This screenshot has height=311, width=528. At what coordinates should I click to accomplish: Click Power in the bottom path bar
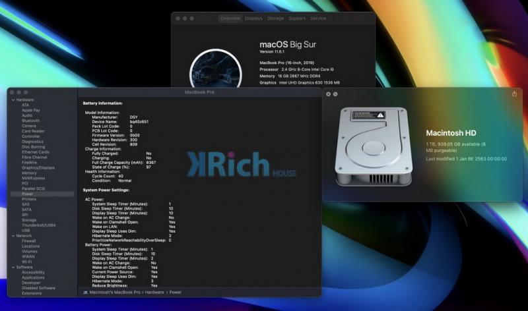pyautogui.click(x=175, y=293)
